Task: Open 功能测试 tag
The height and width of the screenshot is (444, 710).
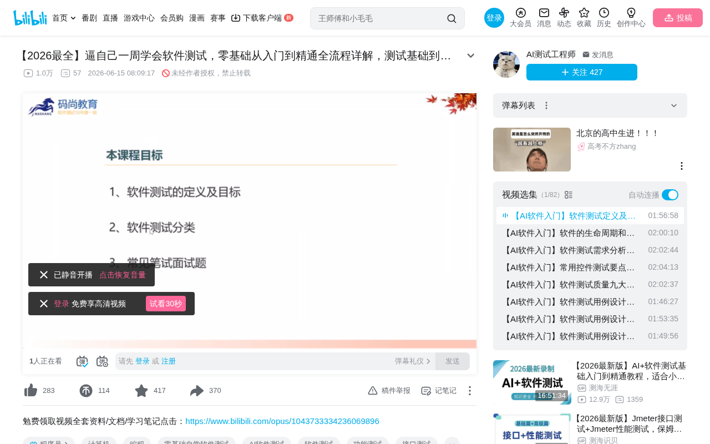Action: click(x=368, y=443)
